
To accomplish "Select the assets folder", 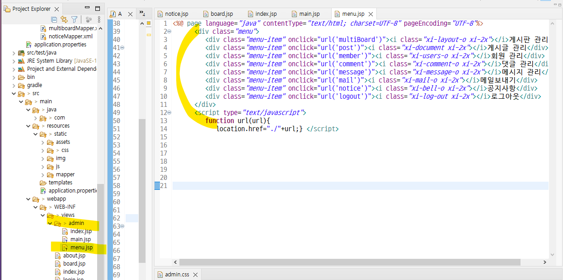I will click(x=63, y=142).
